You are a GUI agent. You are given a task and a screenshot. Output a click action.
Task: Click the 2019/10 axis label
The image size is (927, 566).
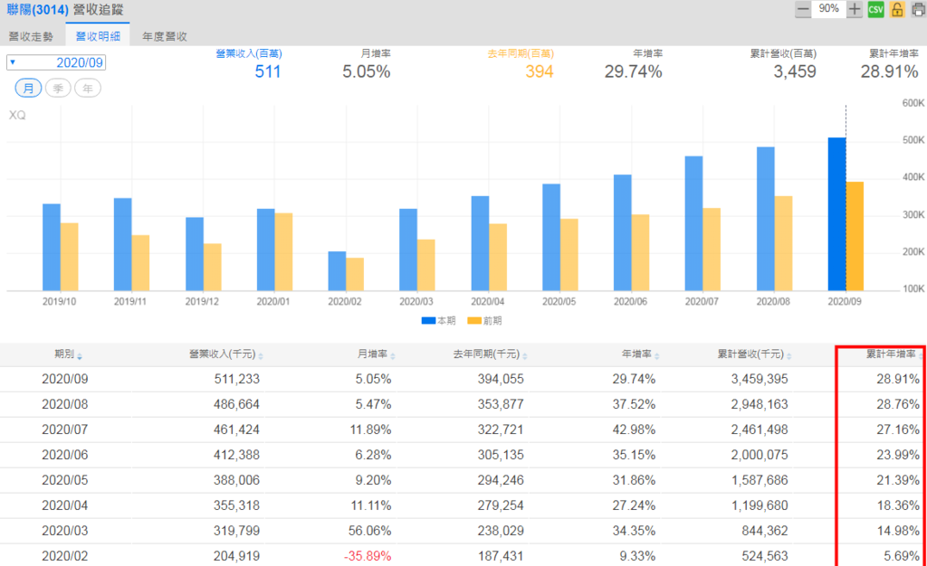click(59, 302)
